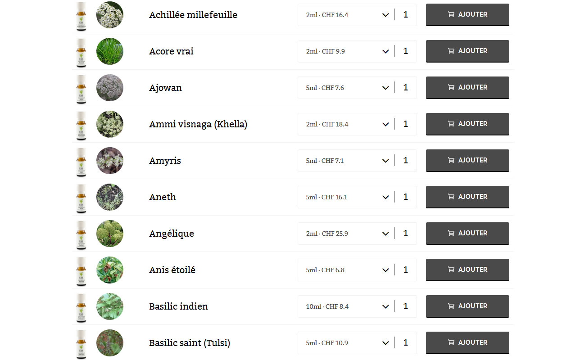Open the Ammi visnaga 2ml price dropdown
Screen dimensions: 575x360
(346, 124)
